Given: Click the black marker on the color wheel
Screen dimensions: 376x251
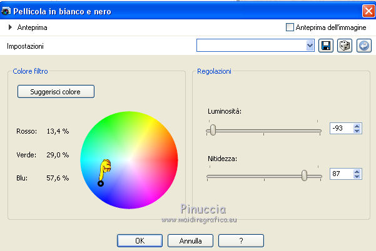Looking at the screenshot, I should 100,183.
